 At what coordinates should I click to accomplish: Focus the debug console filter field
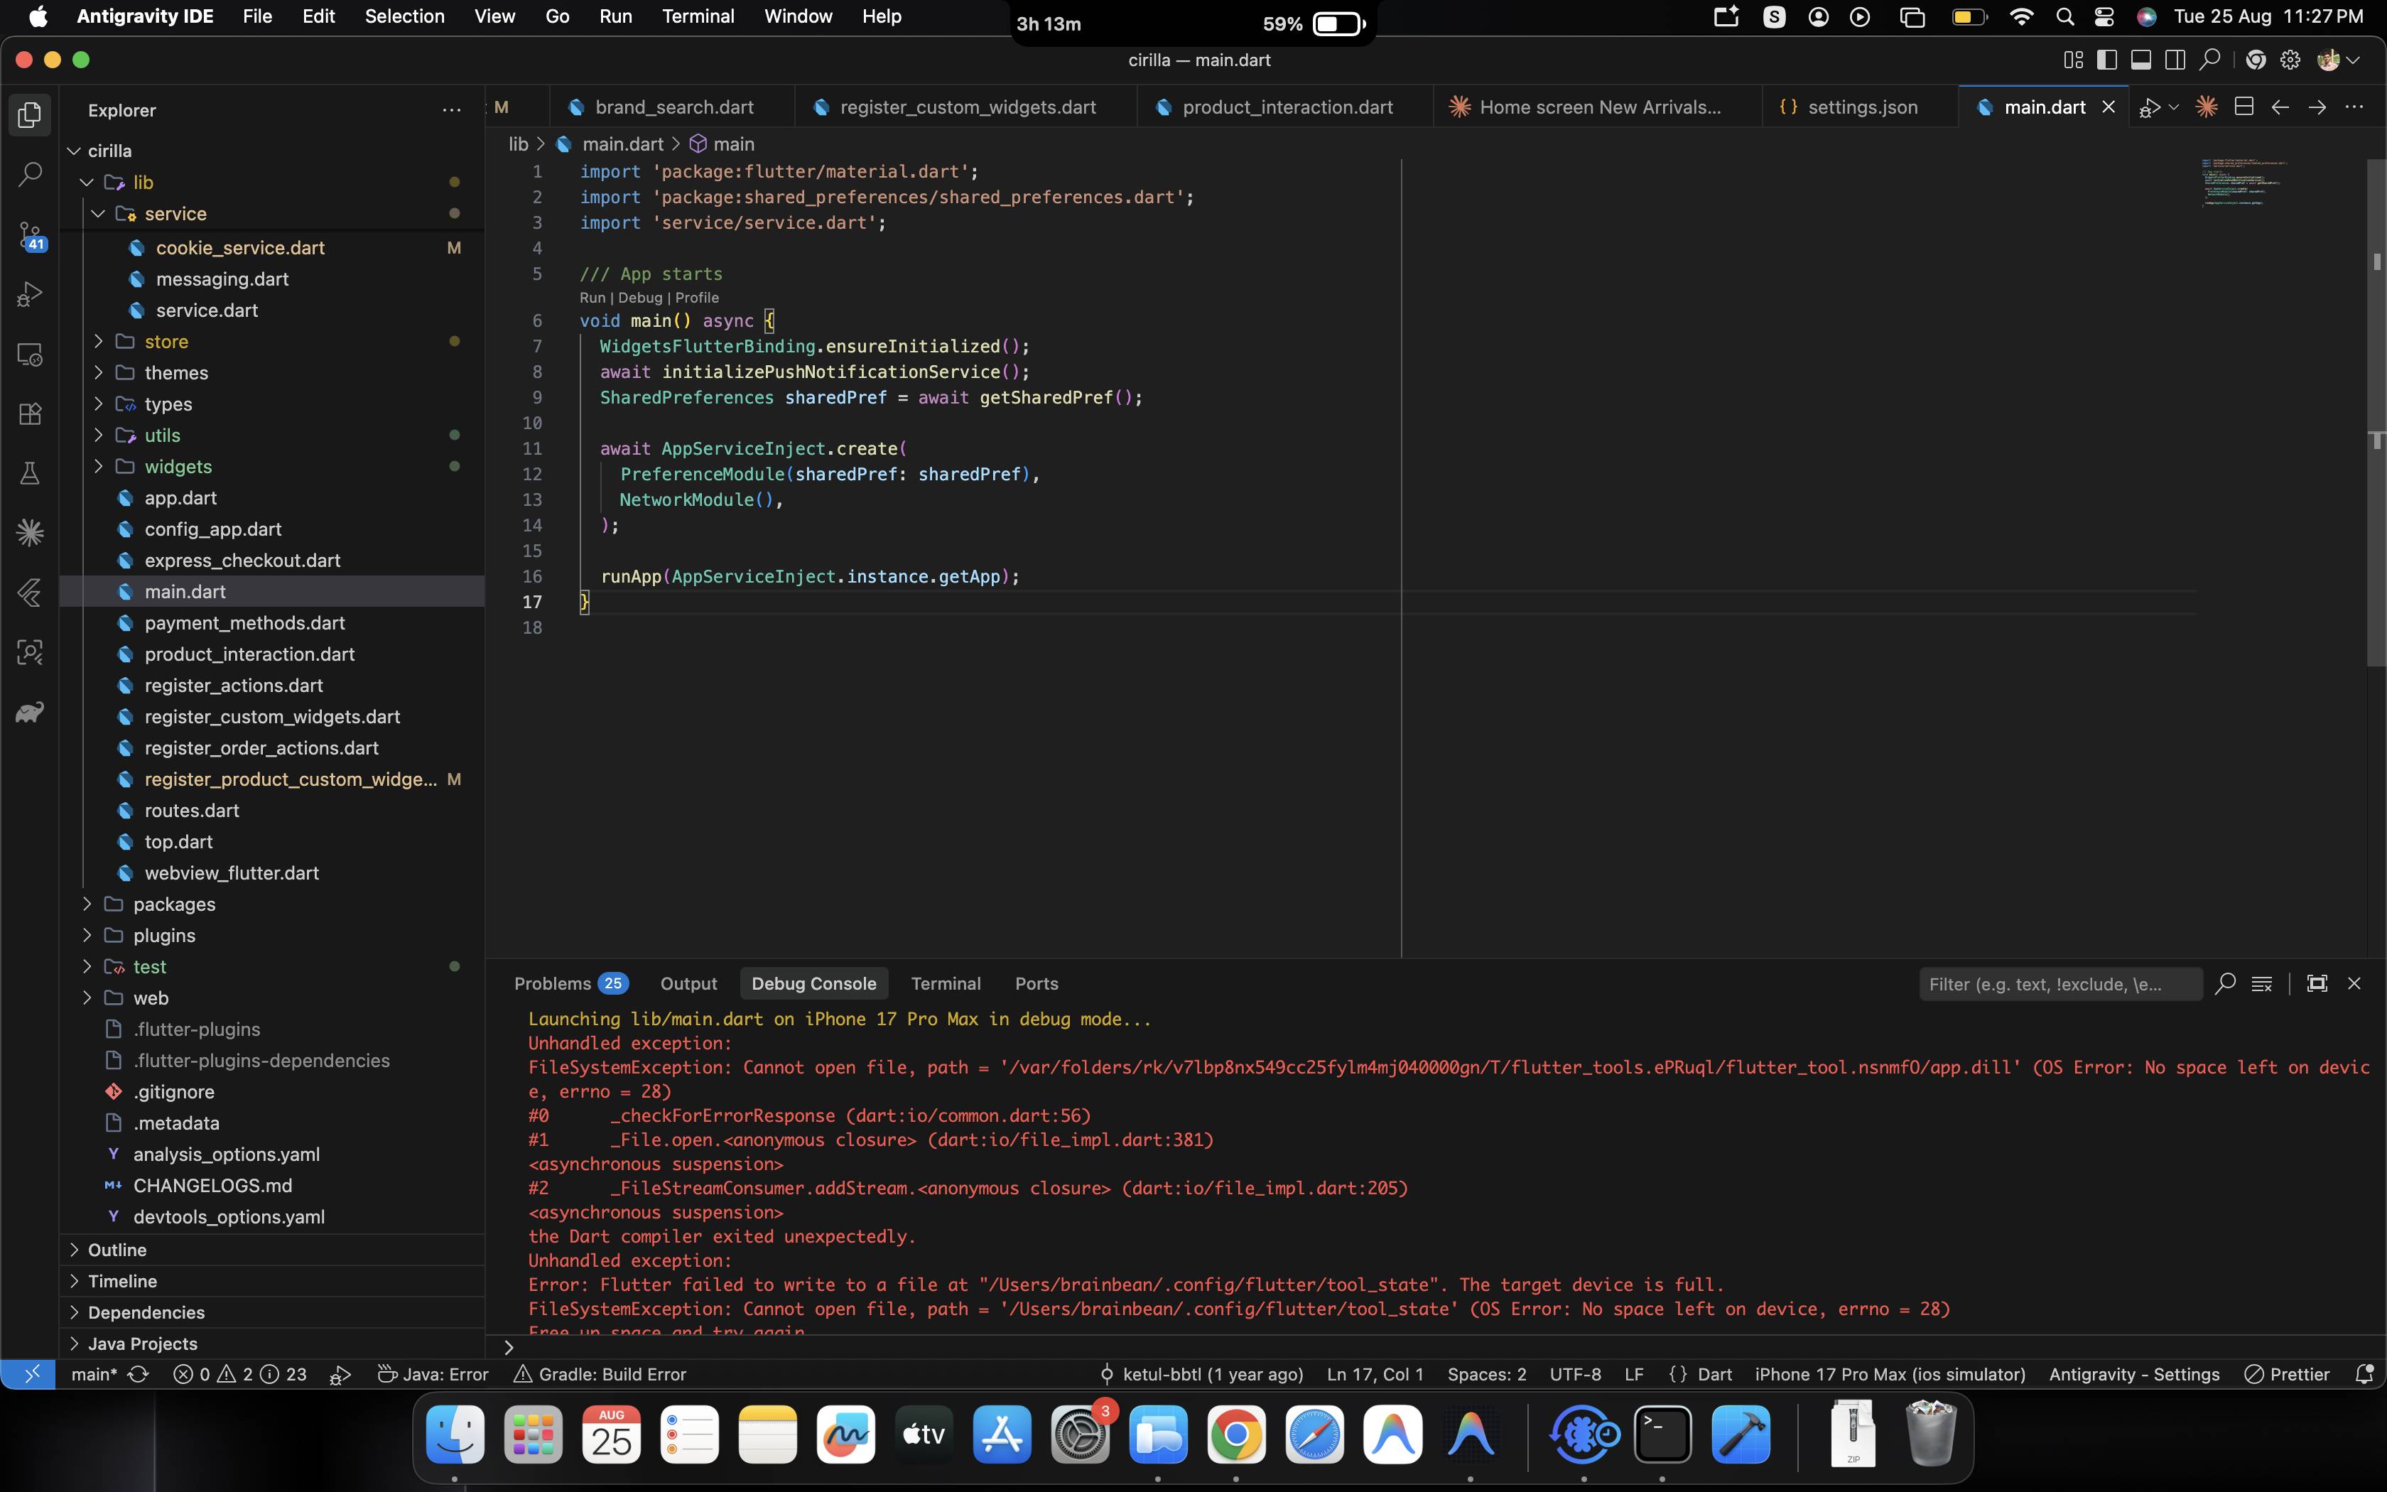click(x=2059, y=984)
